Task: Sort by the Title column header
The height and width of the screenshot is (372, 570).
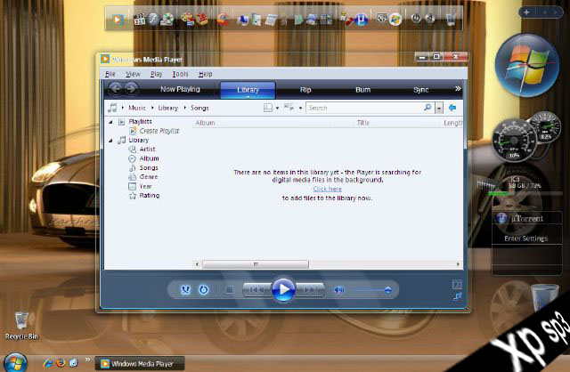Action: pos(363,123)
